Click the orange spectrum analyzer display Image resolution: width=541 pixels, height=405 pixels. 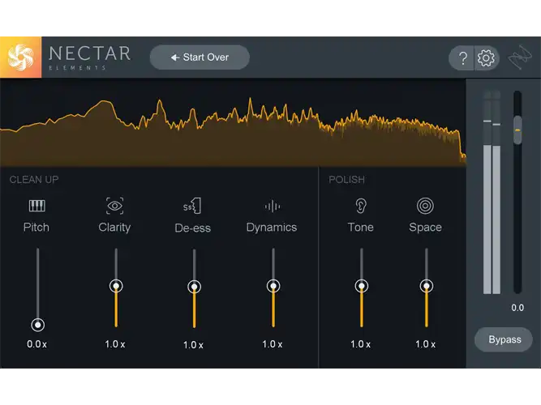233,123
